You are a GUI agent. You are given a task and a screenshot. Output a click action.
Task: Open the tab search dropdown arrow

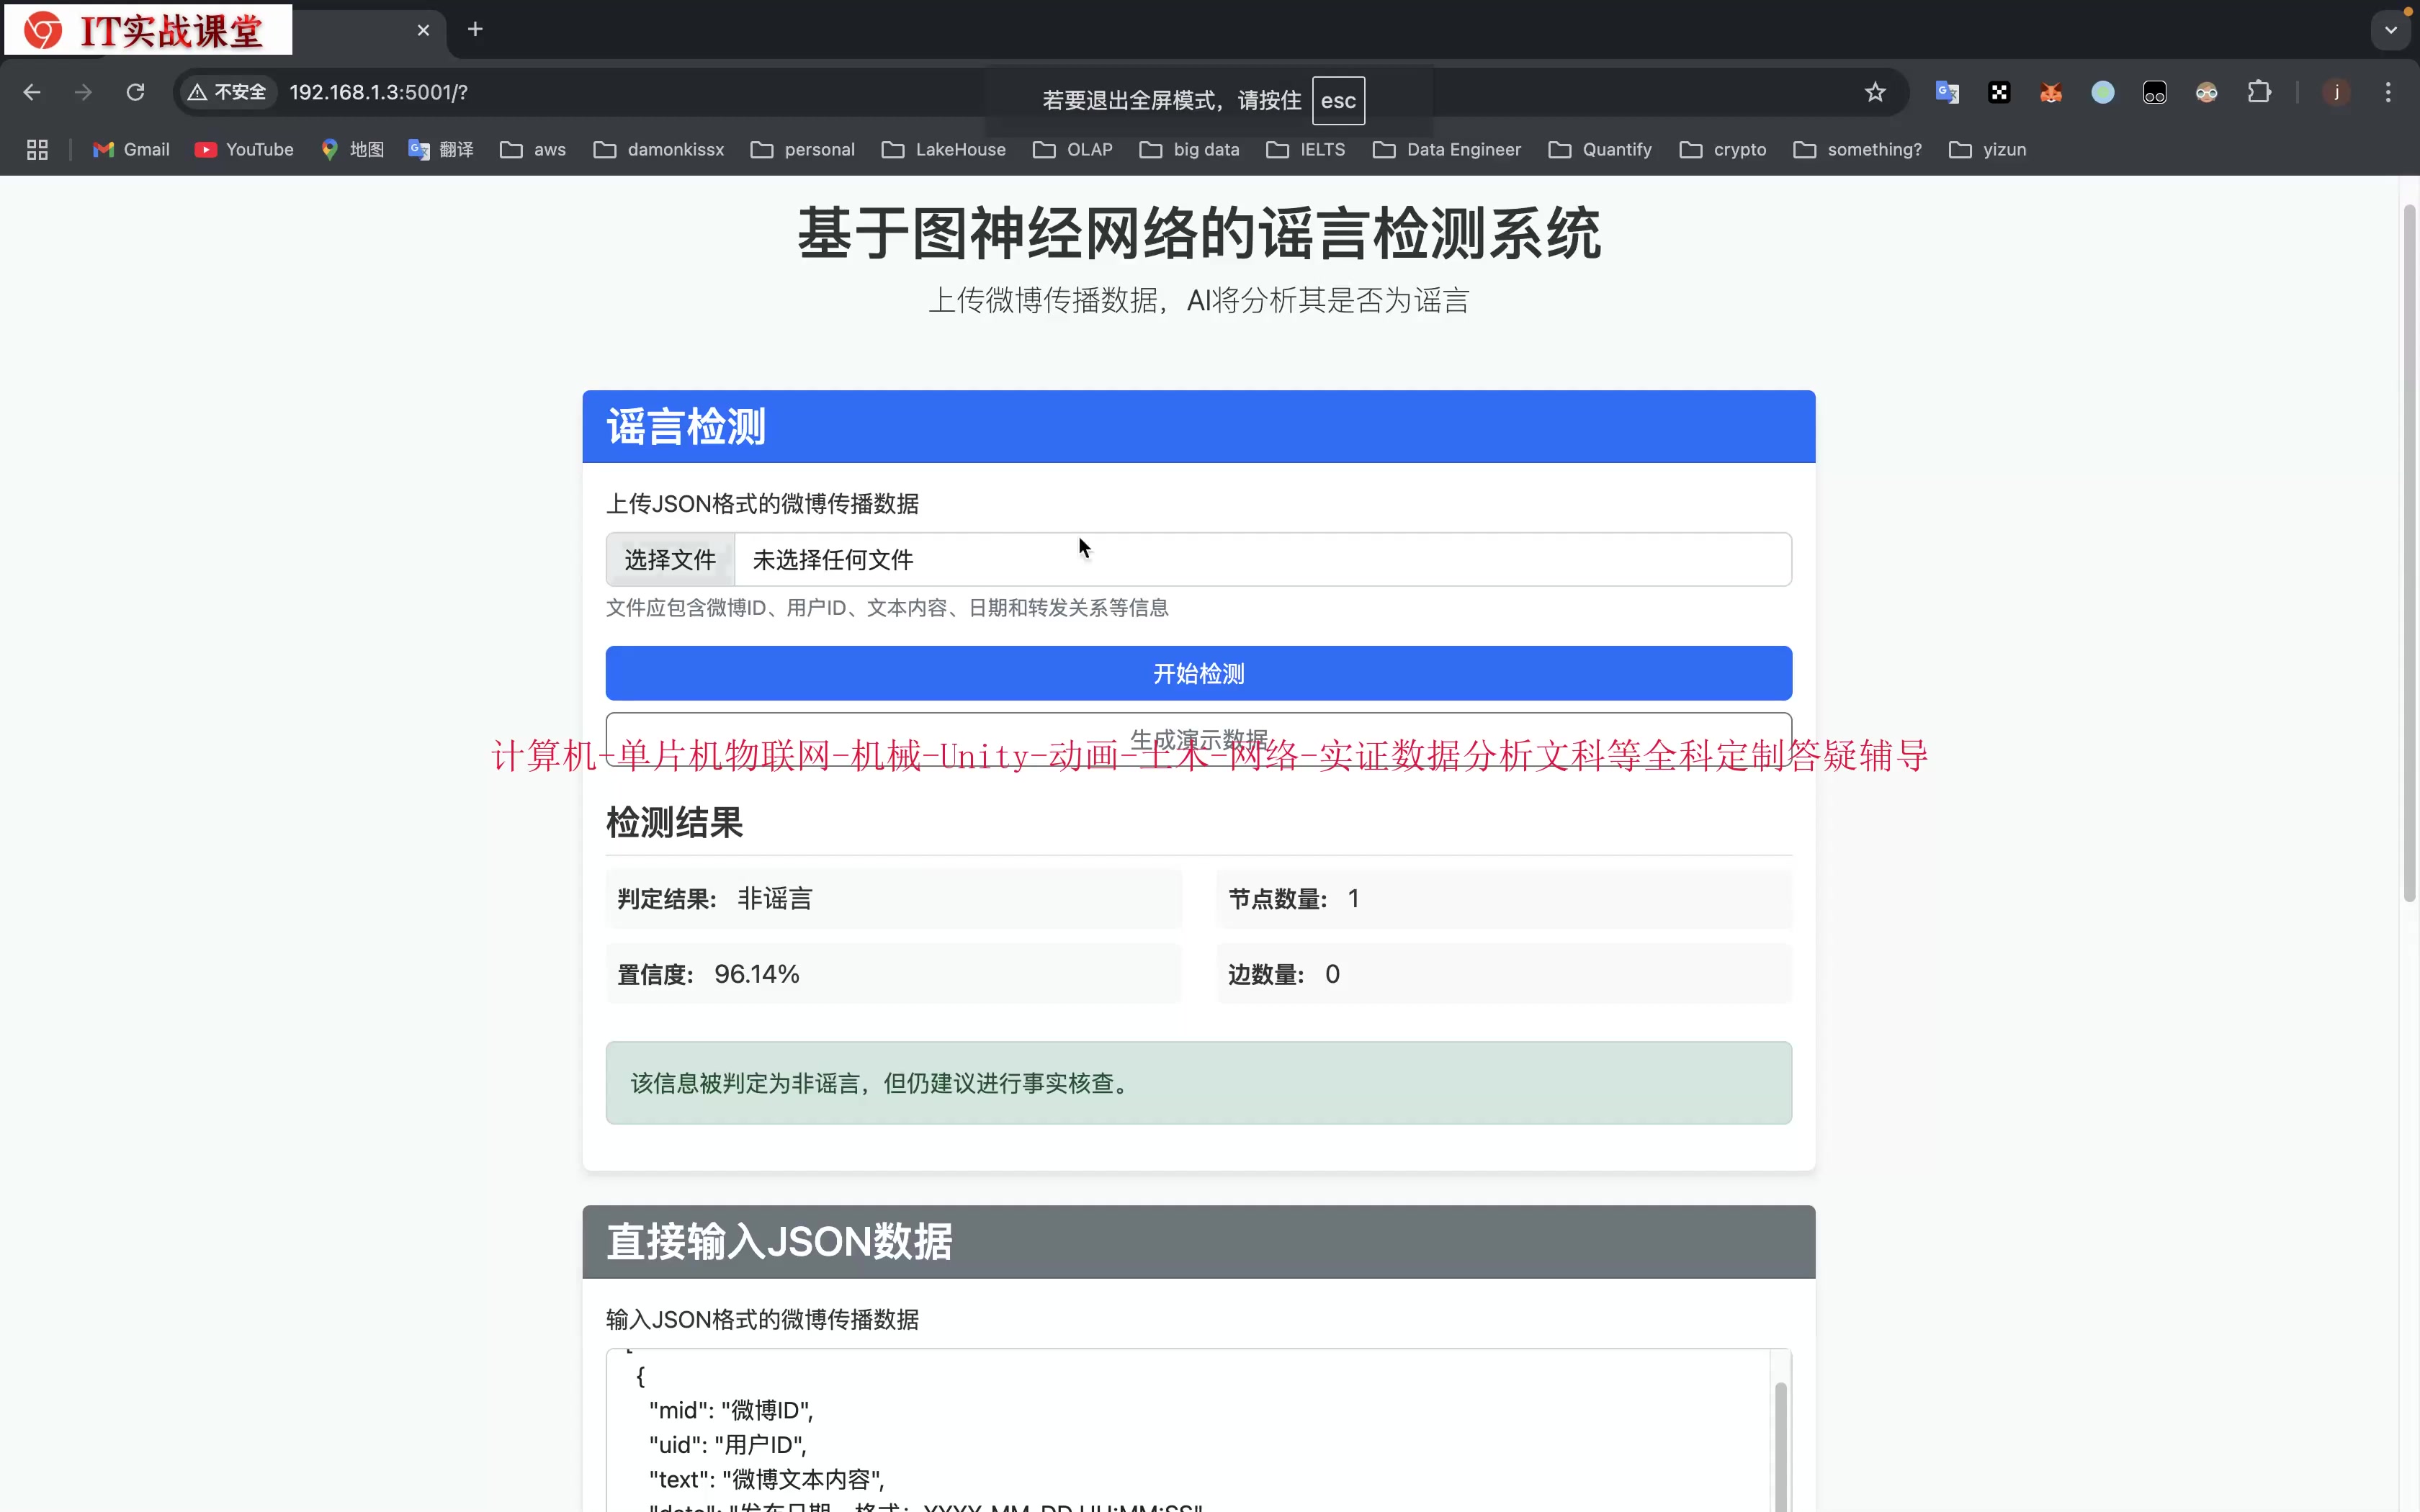coord(2391,29)
